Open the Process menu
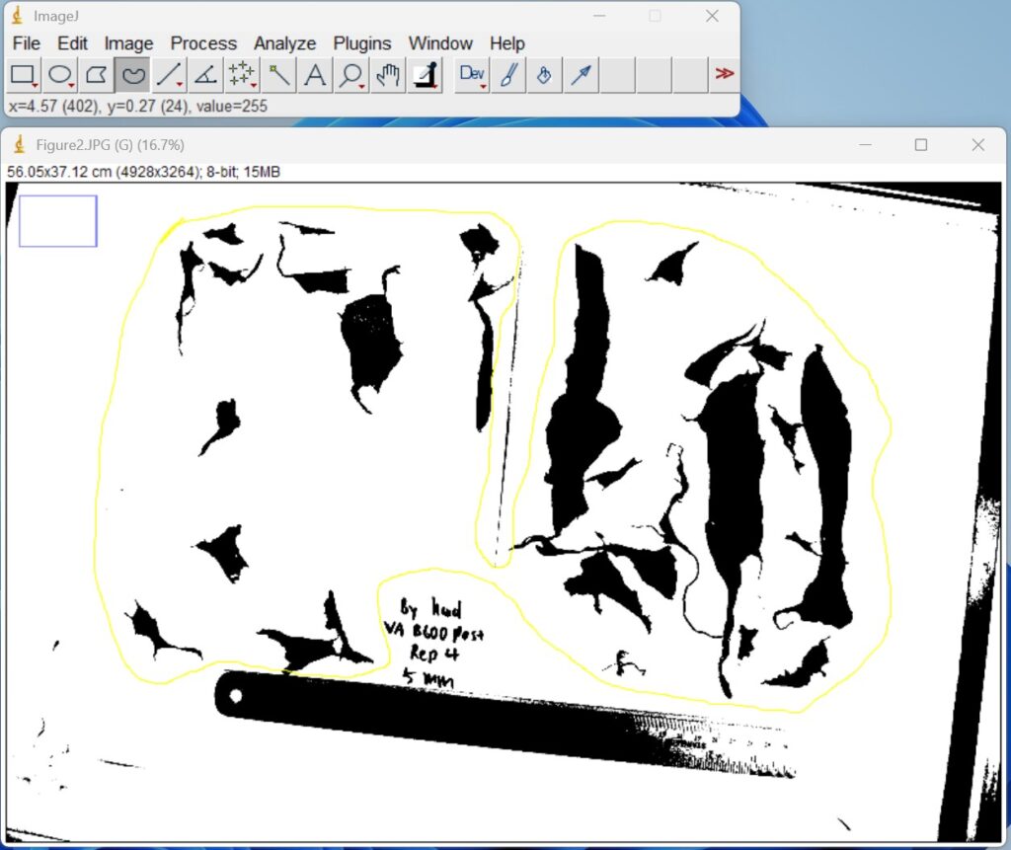The width and height of the screenshot is (1011, 850). (203, 43)
